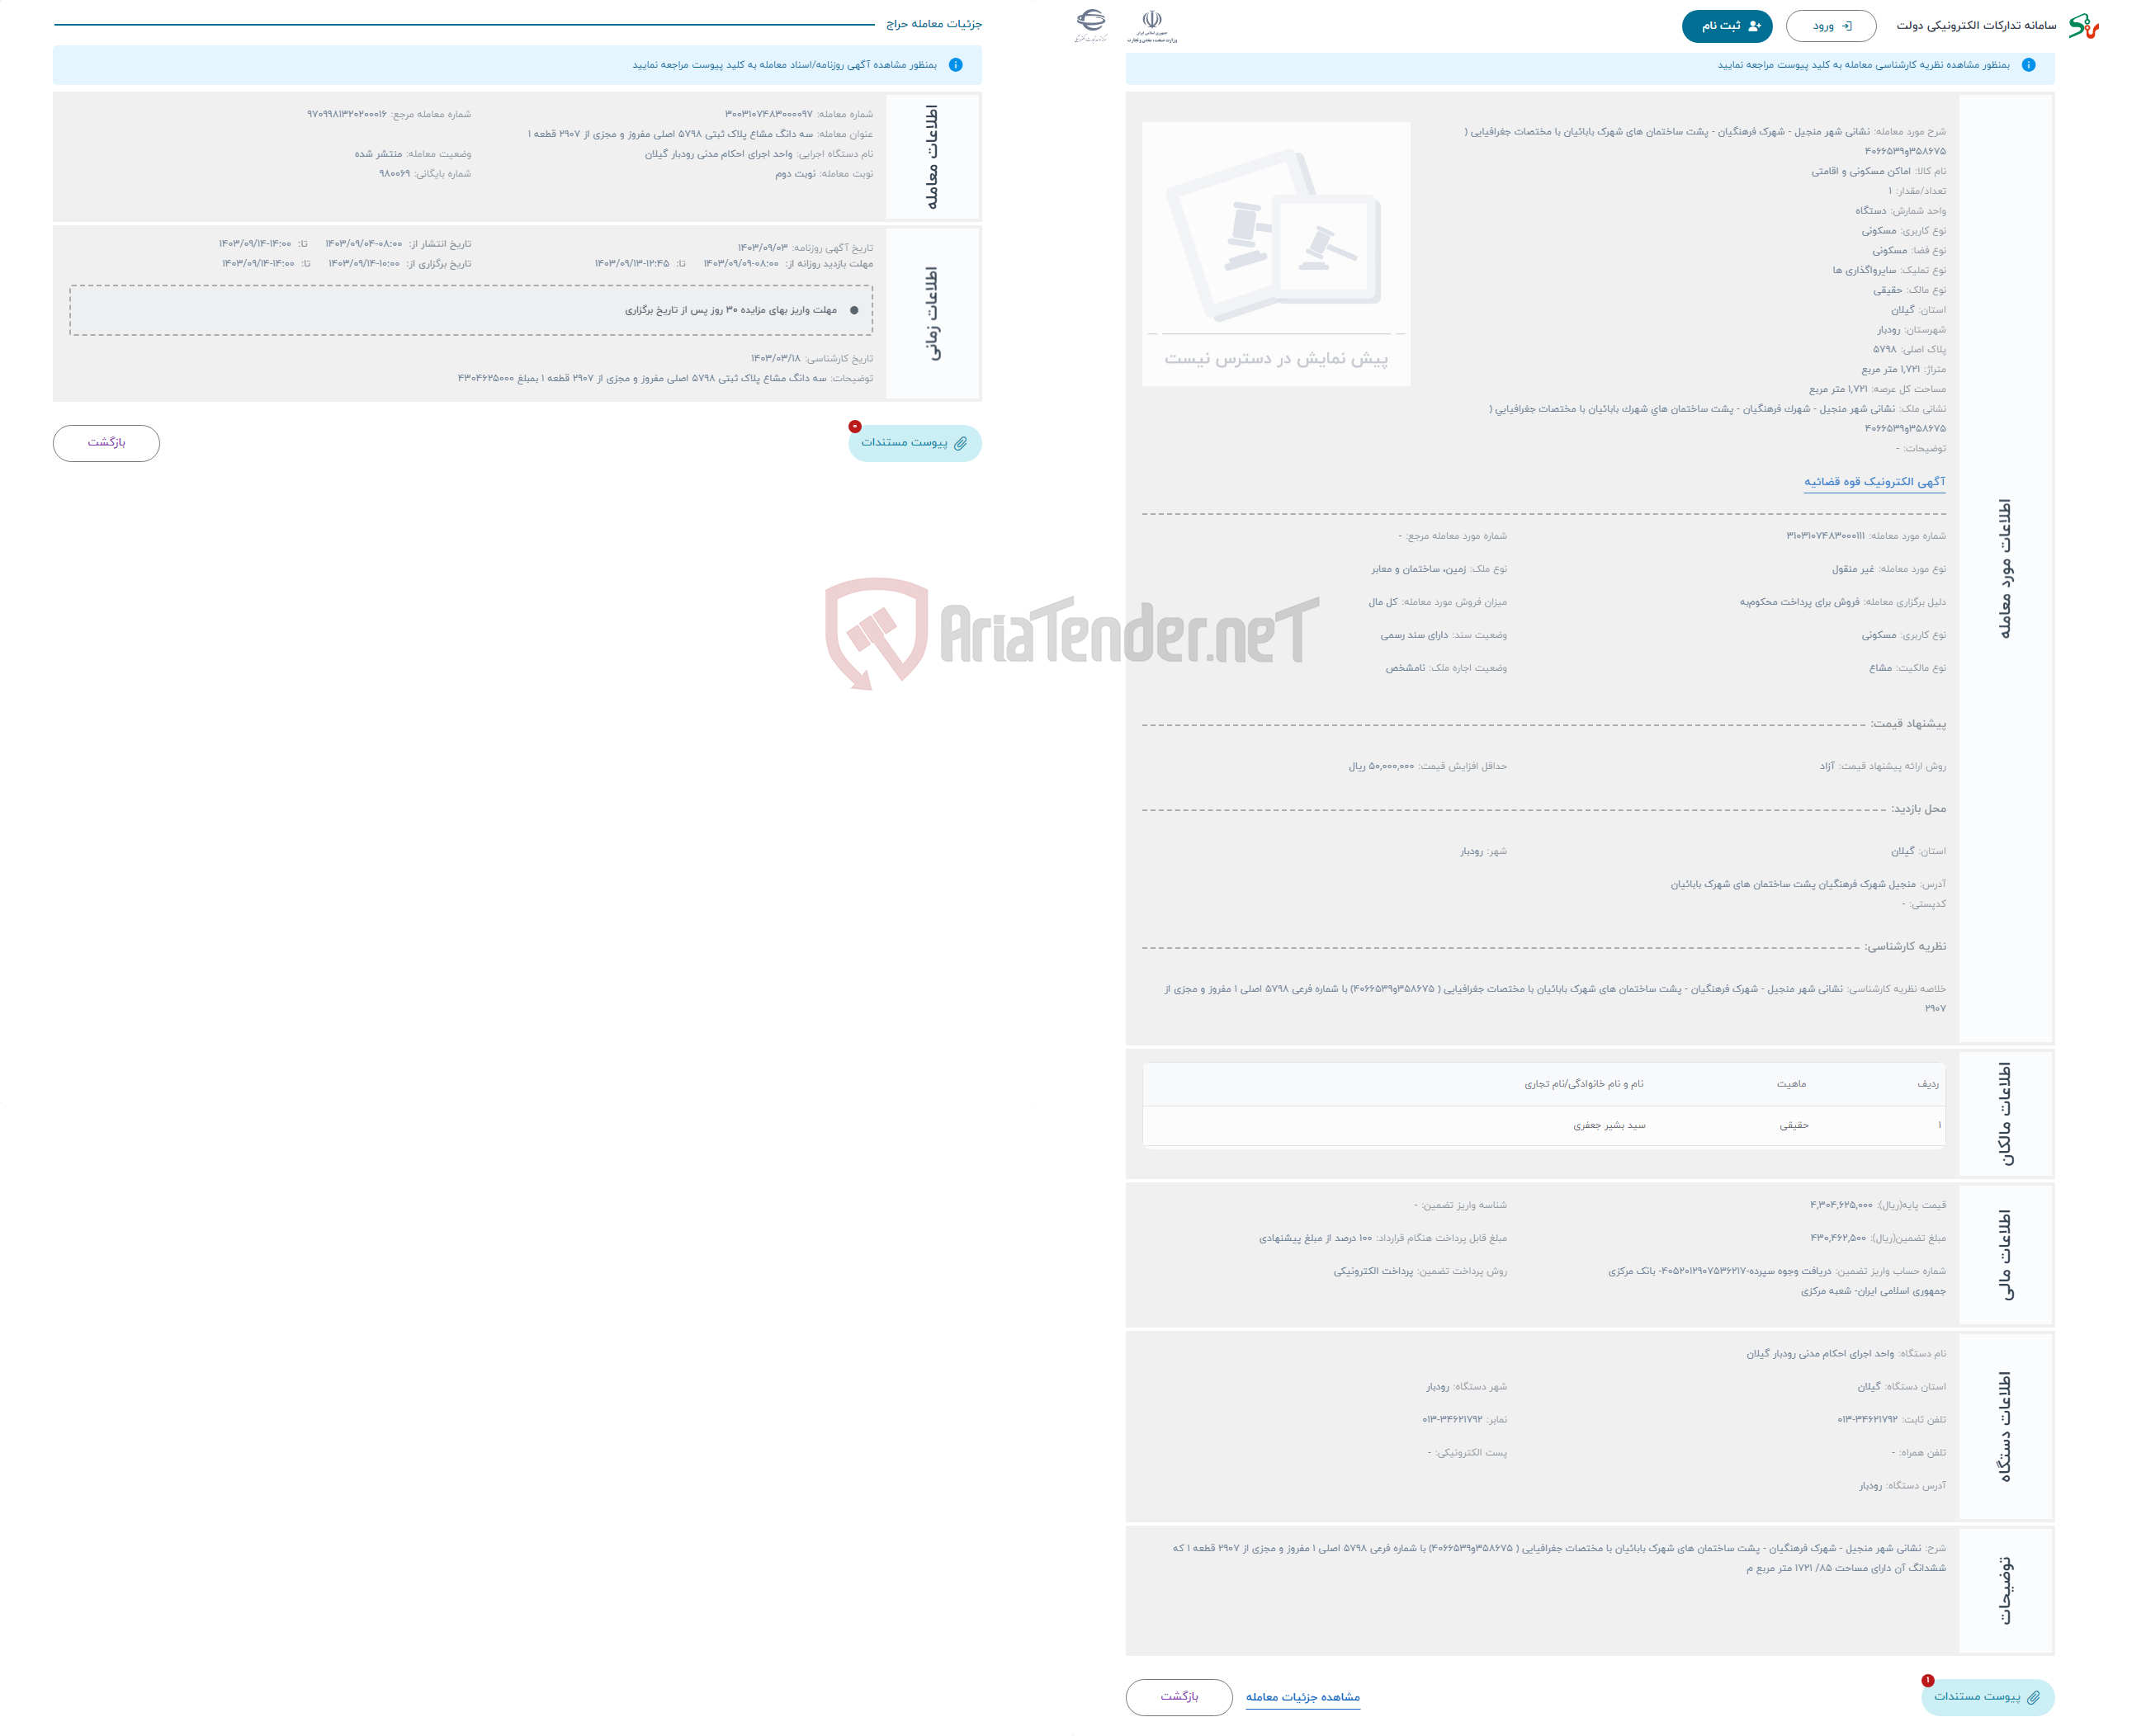2146x1736 pixels.
Task: Click the بازگشت back button on left panel
Action: (x=105, y=441)
